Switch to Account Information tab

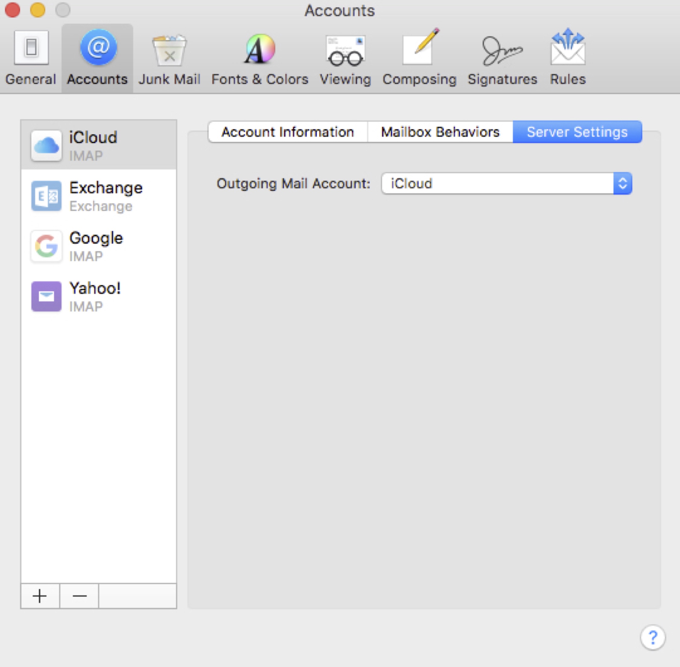tap(288, 132)
